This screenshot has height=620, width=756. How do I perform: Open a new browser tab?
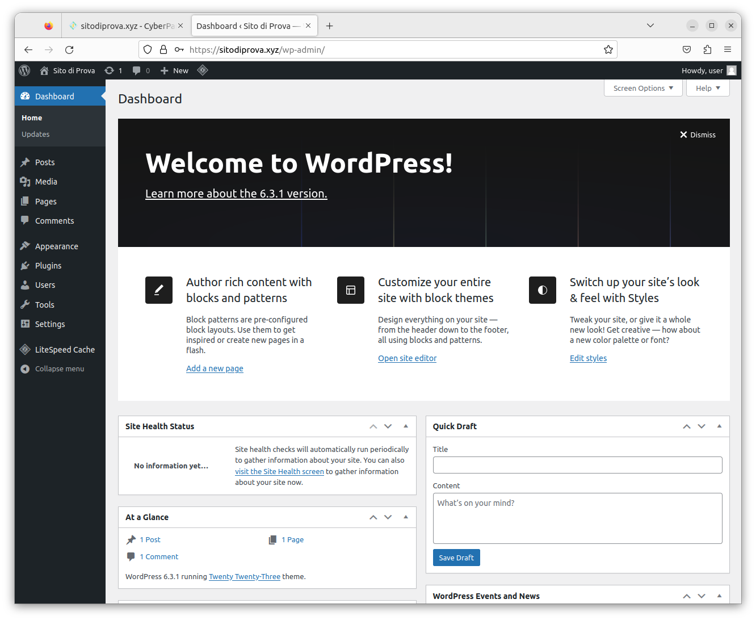point(329,26)
